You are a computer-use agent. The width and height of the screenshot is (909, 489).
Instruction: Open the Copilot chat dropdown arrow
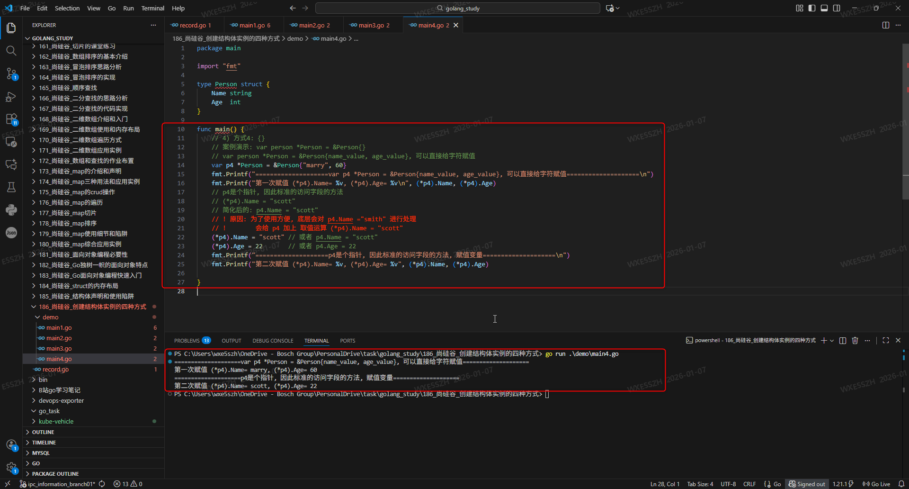click(x=617, y=8)
